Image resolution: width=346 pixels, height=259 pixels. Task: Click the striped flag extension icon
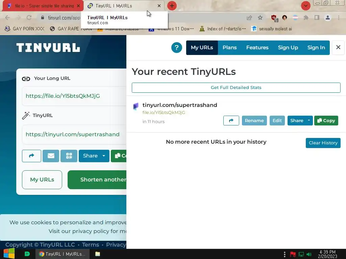295,18
